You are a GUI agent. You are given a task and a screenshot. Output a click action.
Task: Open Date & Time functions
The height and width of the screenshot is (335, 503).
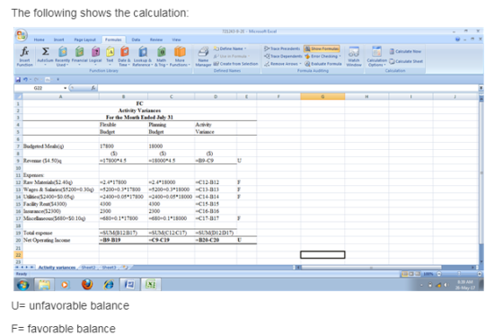pos(124,56)
